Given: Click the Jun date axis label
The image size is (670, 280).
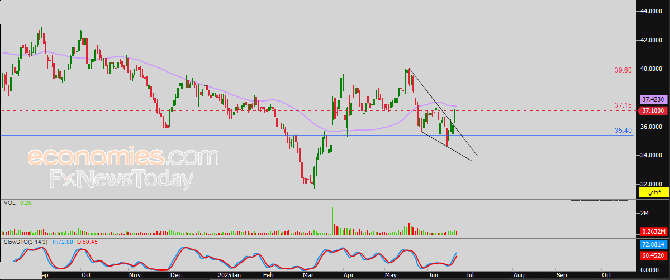Looking at the screenshot, I should (434, 276).
